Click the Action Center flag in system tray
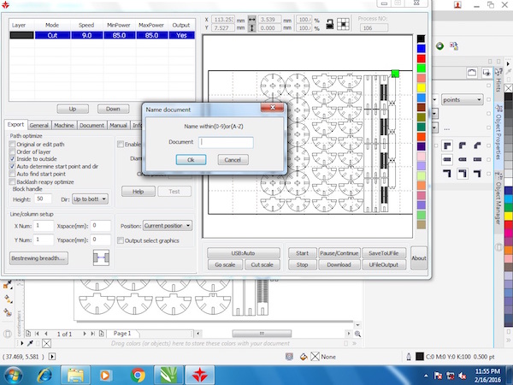This screenshot has height=385, width=513. click(x=438, y=376)
